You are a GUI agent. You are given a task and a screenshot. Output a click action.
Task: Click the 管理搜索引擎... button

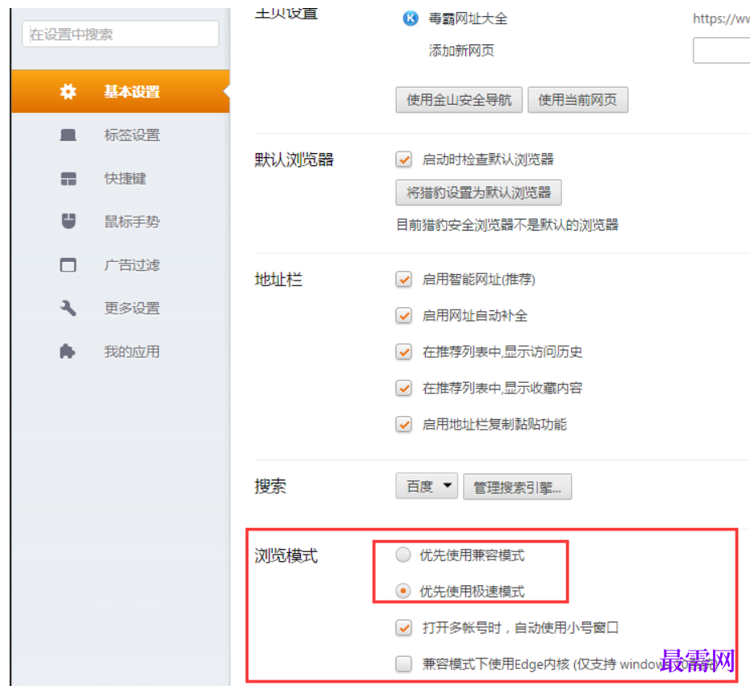[x=517, y=487]
